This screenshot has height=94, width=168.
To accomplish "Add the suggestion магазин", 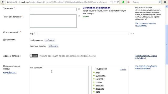I will pyautogui.click(x=99, y=85).
